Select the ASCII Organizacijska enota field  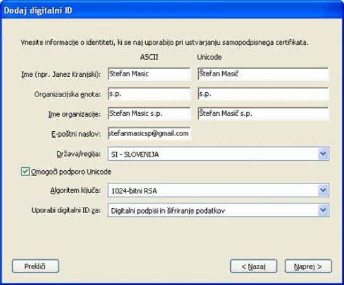point(150,94)
